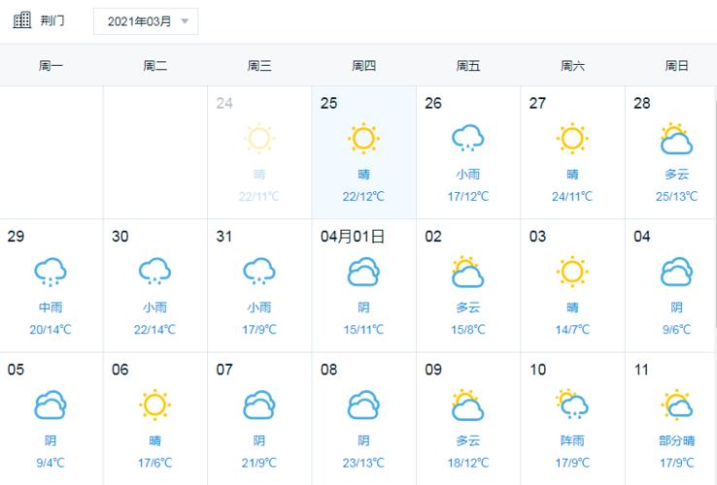
Task: Click the 周五 column header
Action: 467,66
